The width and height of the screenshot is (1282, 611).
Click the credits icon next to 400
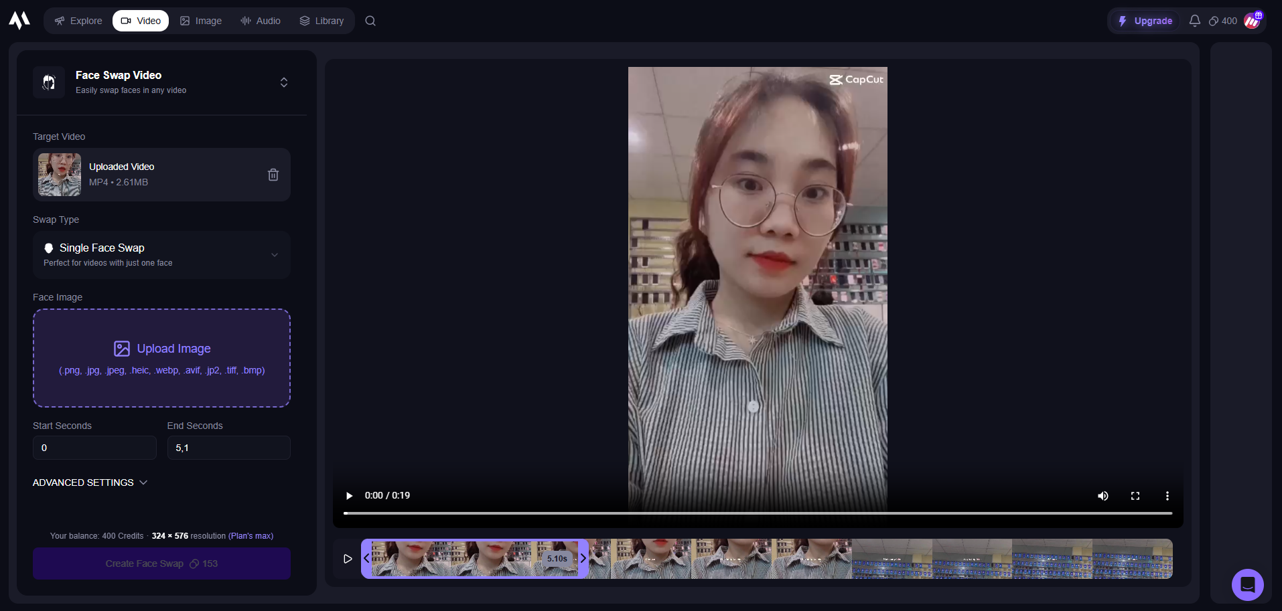pos(1214,21)
